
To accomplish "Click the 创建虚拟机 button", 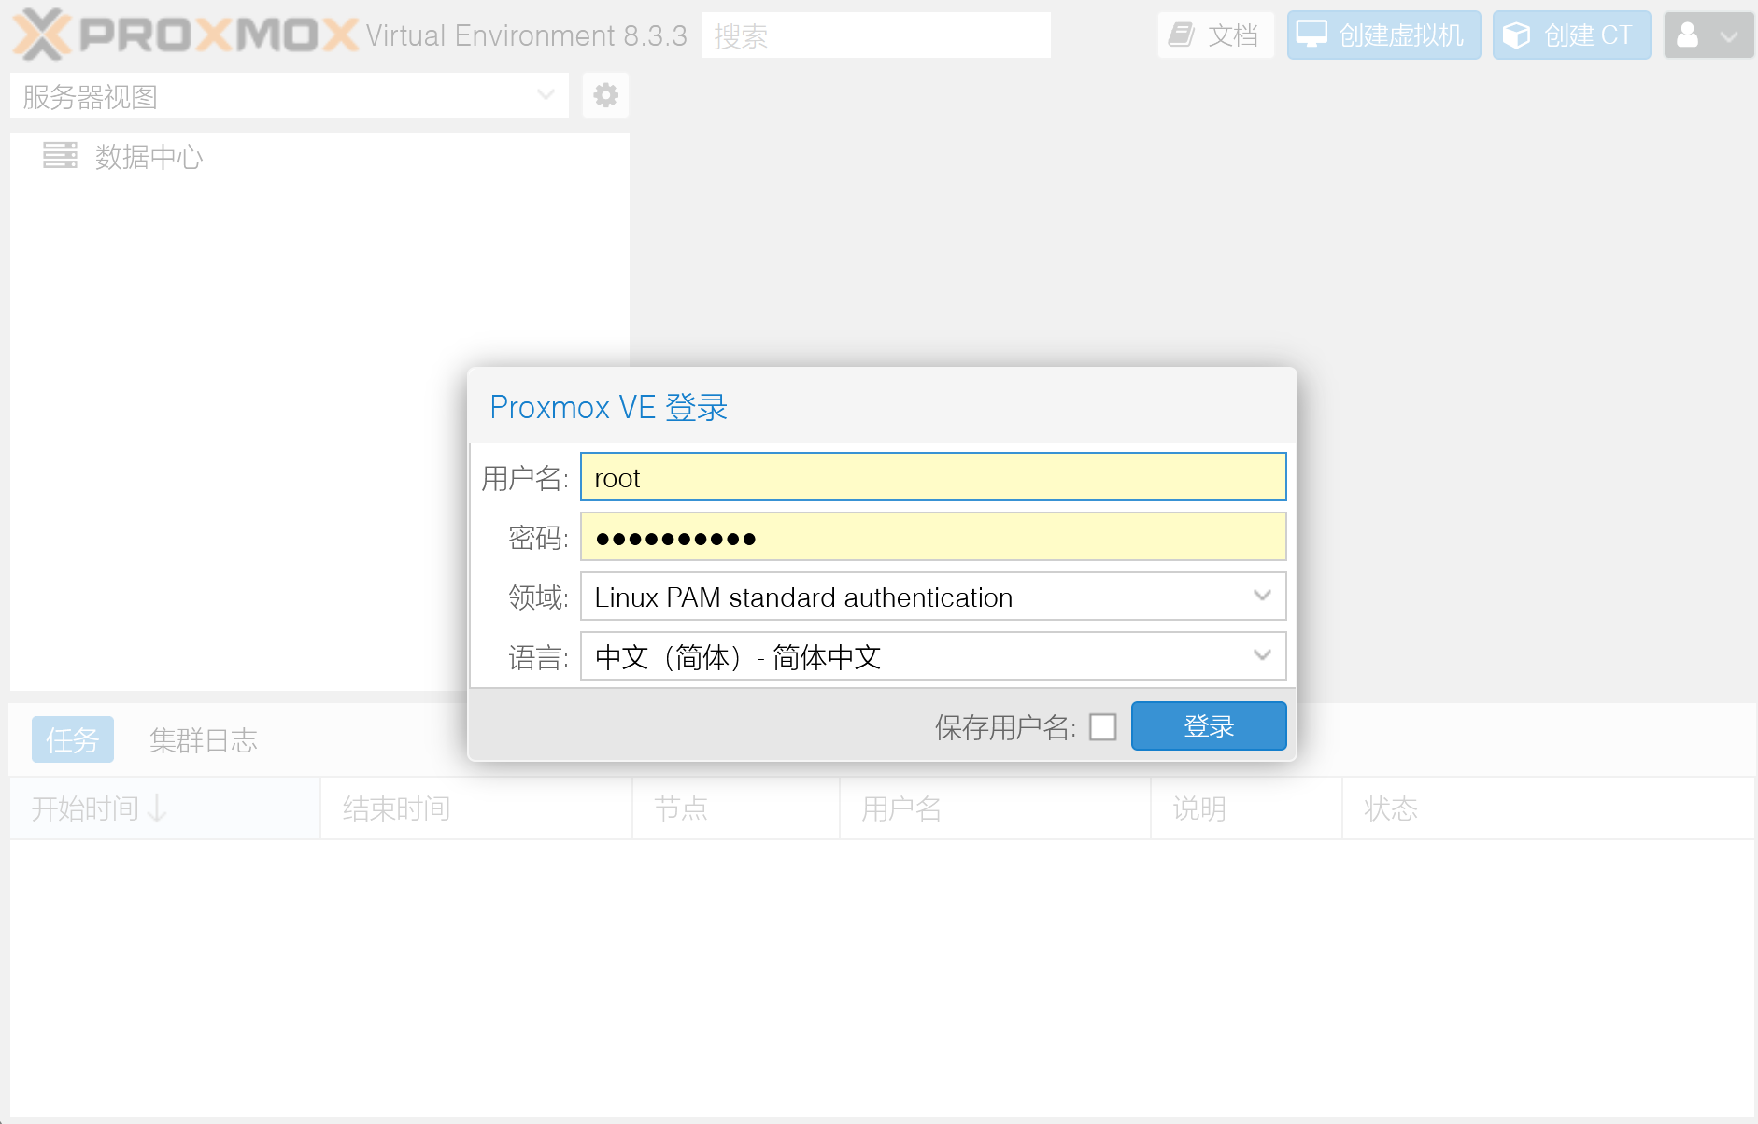I will pyautogui.click(x=1383, y=35).
